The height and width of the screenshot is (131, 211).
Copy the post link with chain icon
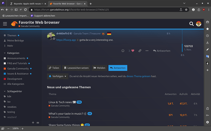point(140,51)
